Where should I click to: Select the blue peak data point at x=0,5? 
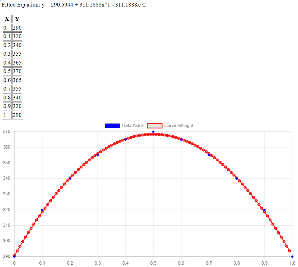pos(153,132)
